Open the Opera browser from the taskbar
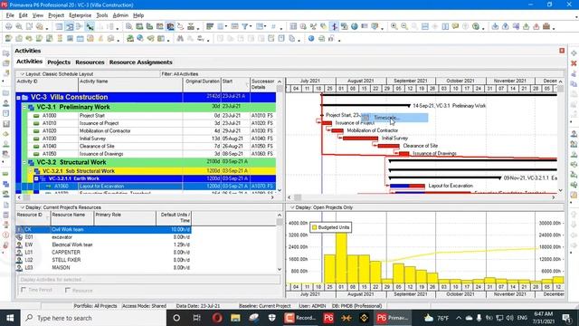 pos(217,318)
